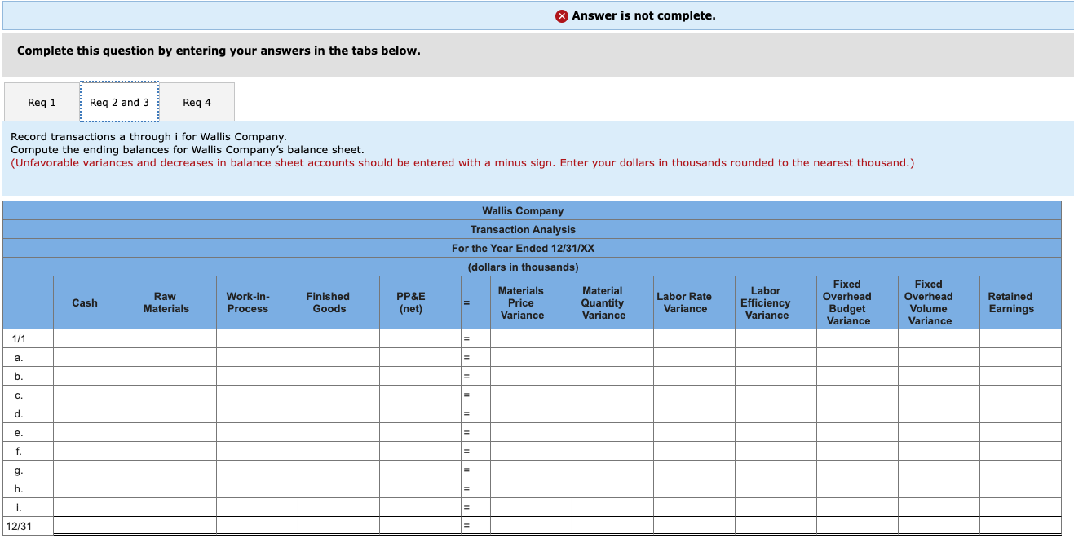Select the Raw Materials cell in row 1/1
This screenshot has height=543, width=1074.
pos(176,338)
